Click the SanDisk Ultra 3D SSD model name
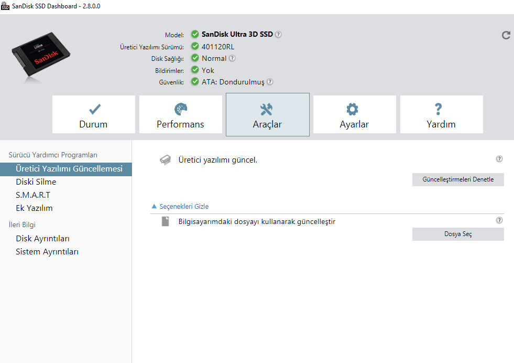The image size is (514, 363). coord(237,34)
